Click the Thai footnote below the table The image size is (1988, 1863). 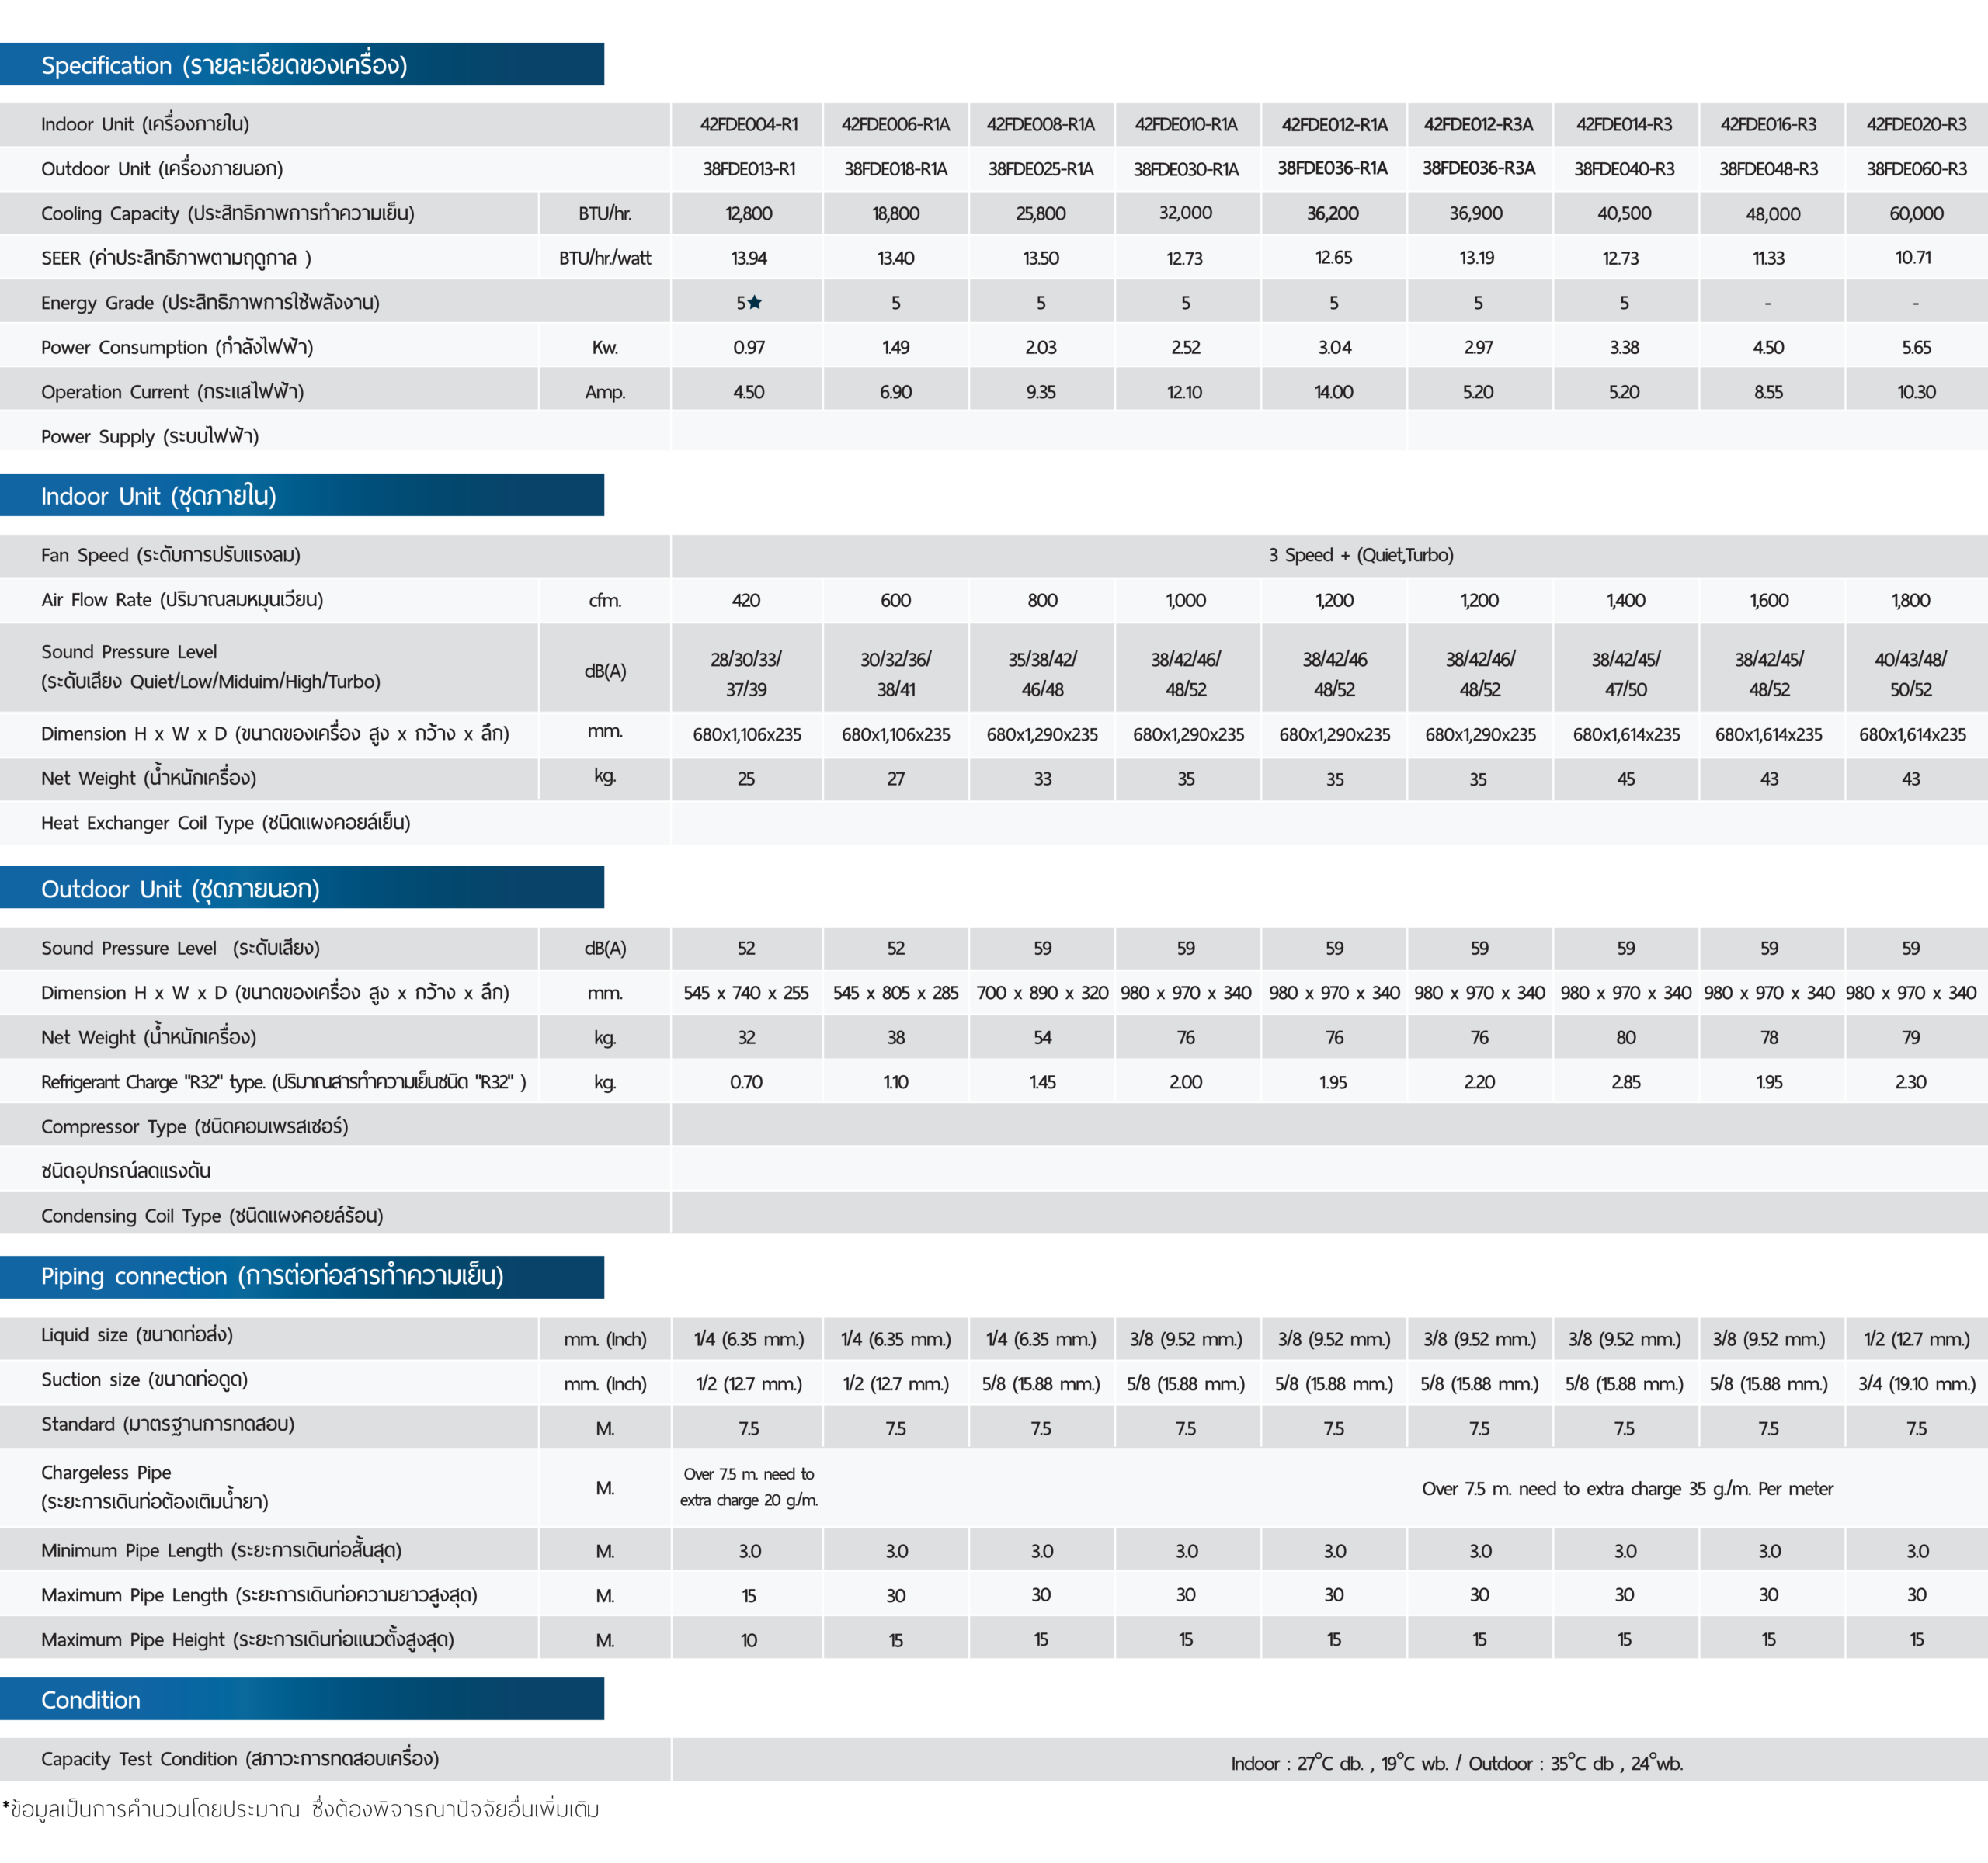[x=301, y=1809]
